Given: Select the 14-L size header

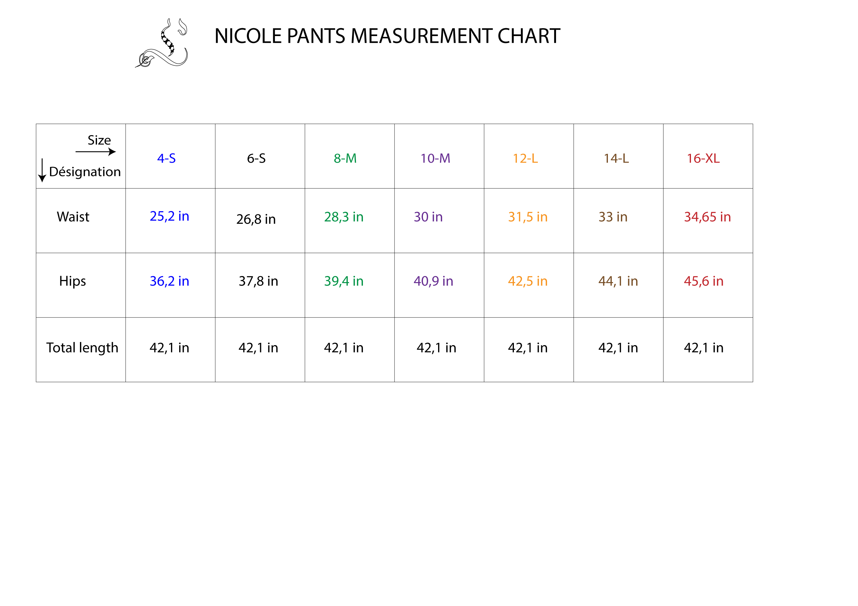Looking at the screenshot, I should pos(616,158).
